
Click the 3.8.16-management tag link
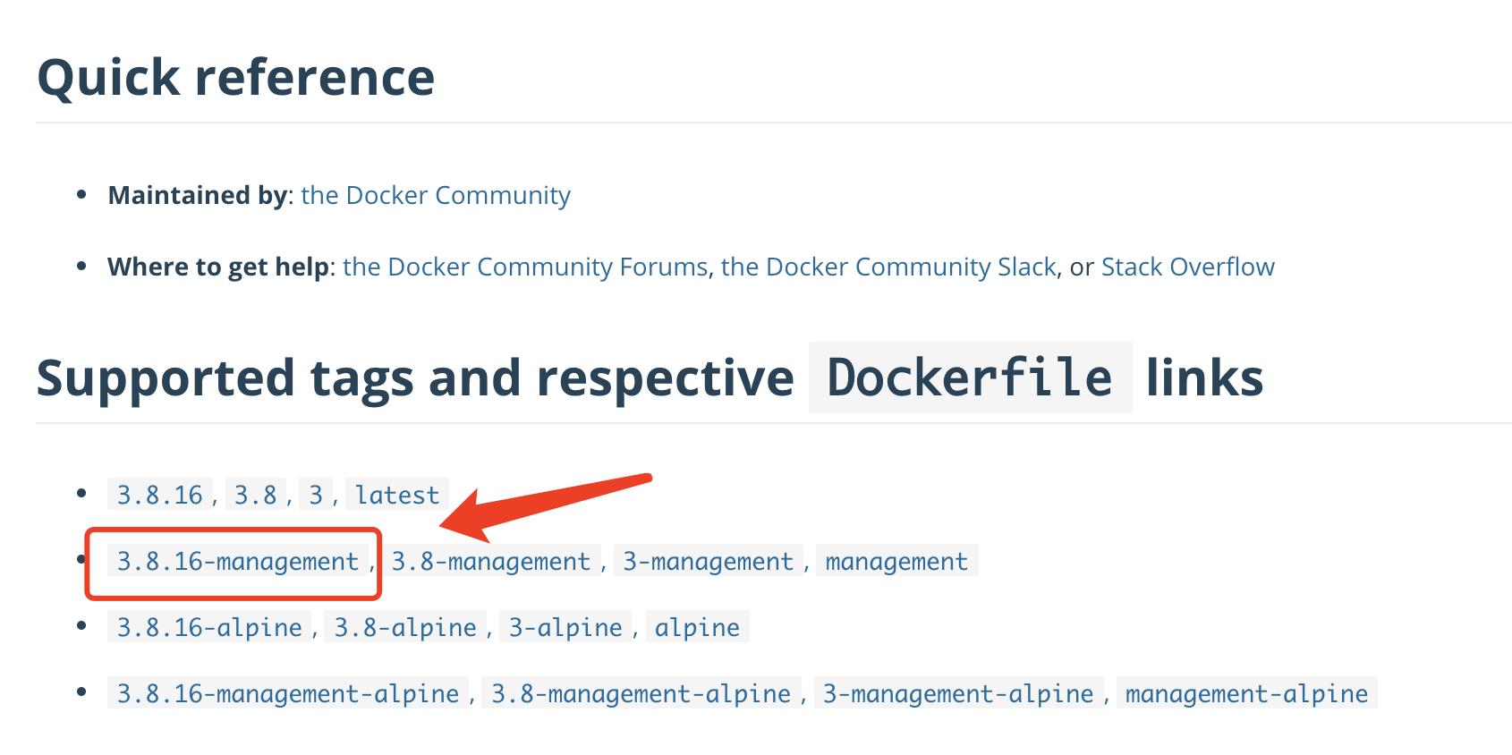point(238,561)
